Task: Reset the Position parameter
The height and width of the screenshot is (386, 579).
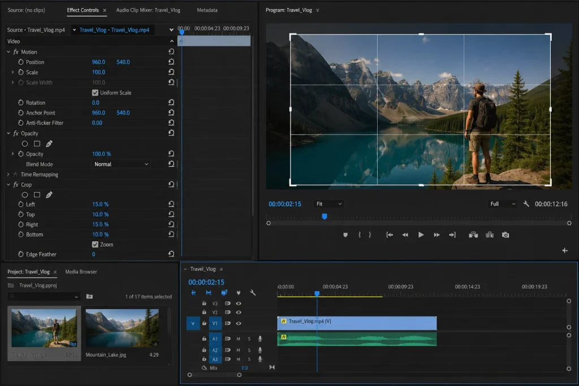Action: 171,62
